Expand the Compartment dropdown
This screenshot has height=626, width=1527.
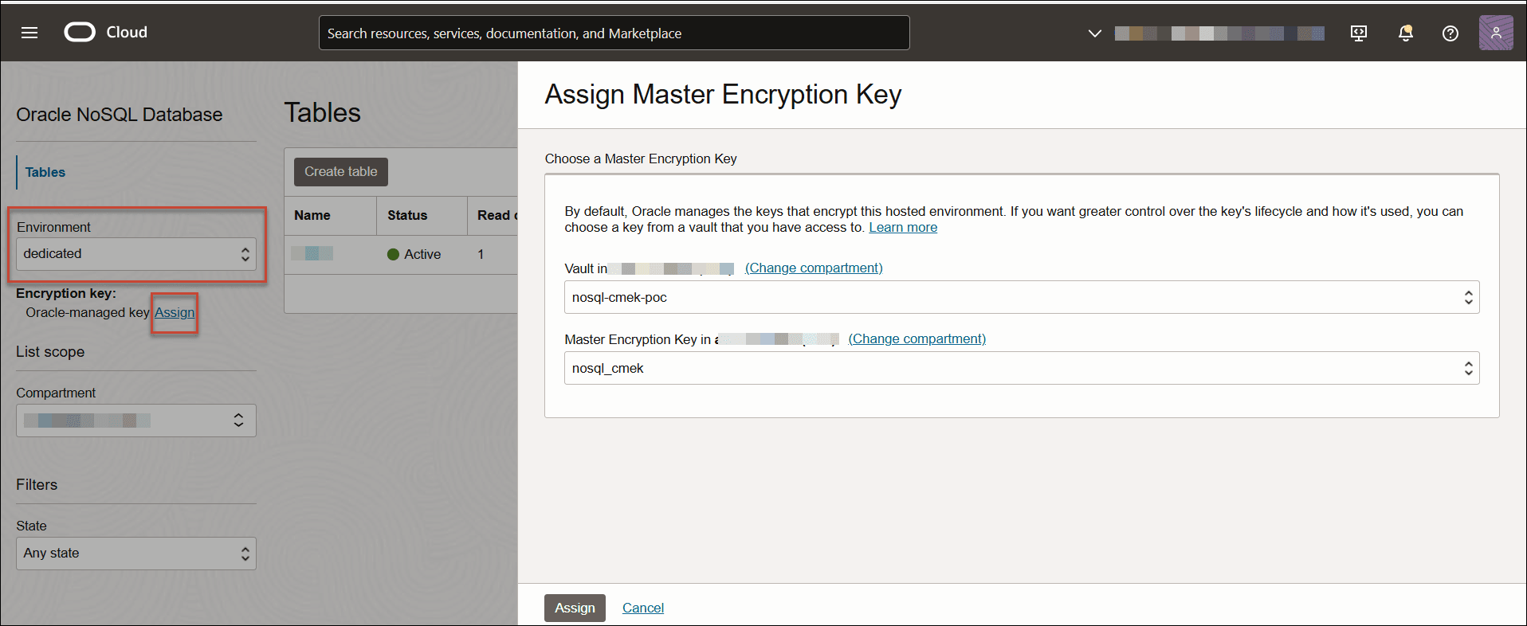pyautogui.click(x=135, y=421)
